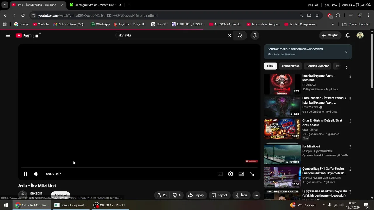Screen dimensions: 374x210
Task: Open İkv Müzikleri 18 video playlist thumbnail
Action: pyautogui.click(x=282, y=154)
